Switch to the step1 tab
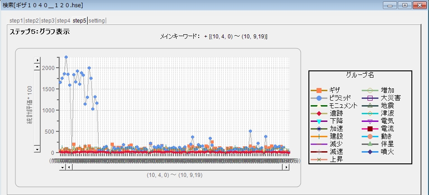The image size is (429, 195). [17, 21]
